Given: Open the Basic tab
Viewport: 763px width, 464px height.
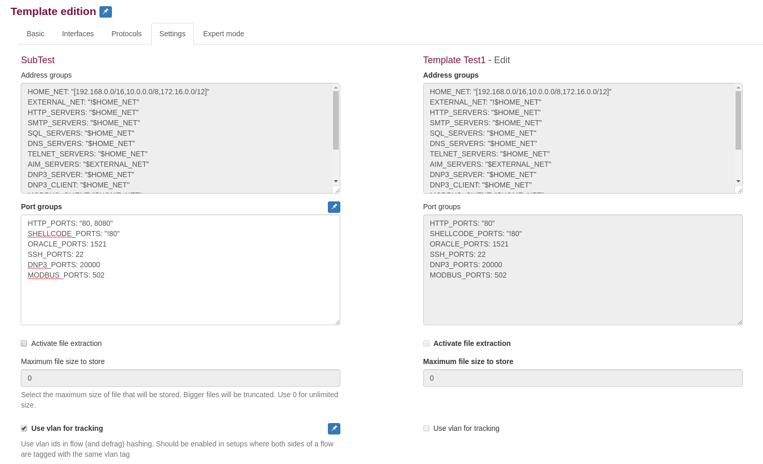Looking at the screenshot, I should click(x=35, y=34).
